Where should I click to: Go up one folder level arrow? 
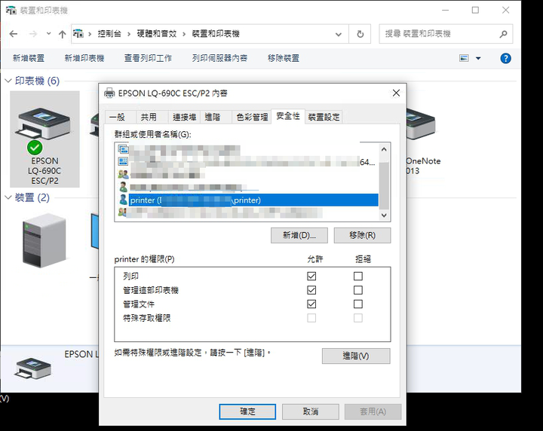coord(63,34)
